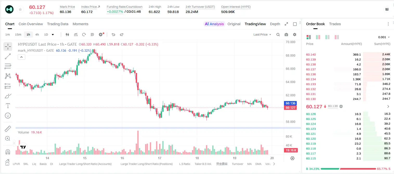Select the ruler measure tool

(8, 129)
